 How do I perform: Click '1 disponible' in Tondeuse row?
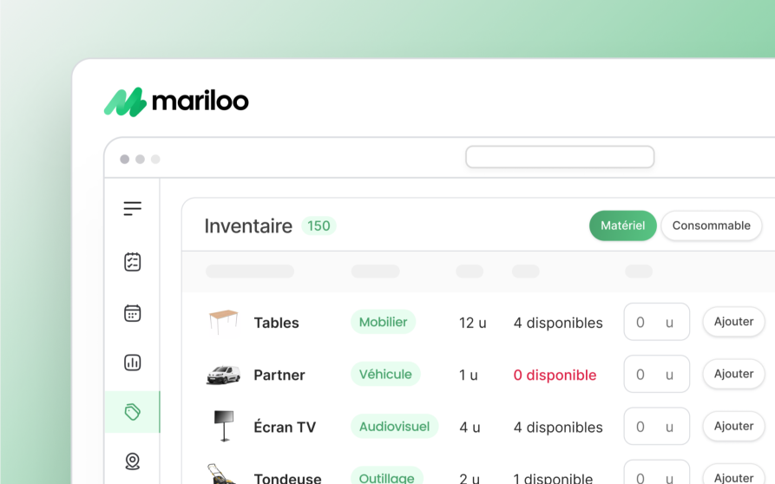coord(553,478)
